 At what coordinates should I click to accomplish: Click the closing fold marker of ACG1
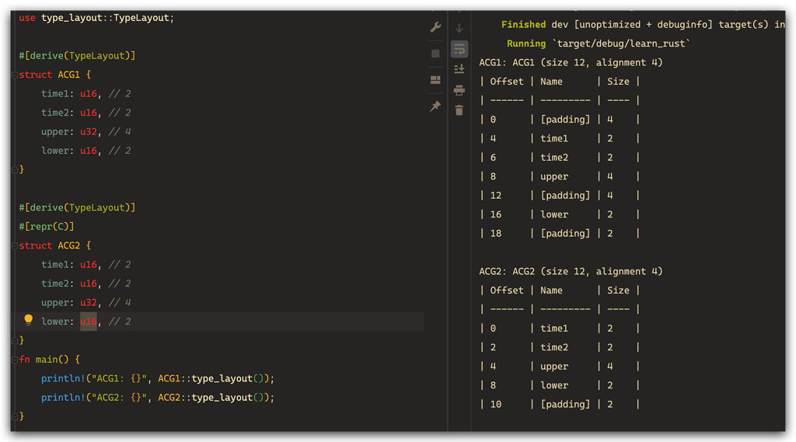tap(14, 169)
